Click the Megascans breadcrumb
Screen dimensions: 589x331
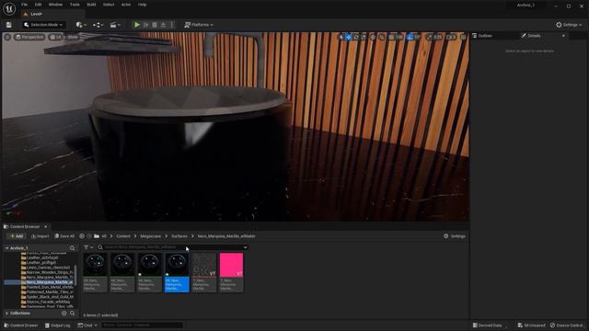(x=150, y=236)
